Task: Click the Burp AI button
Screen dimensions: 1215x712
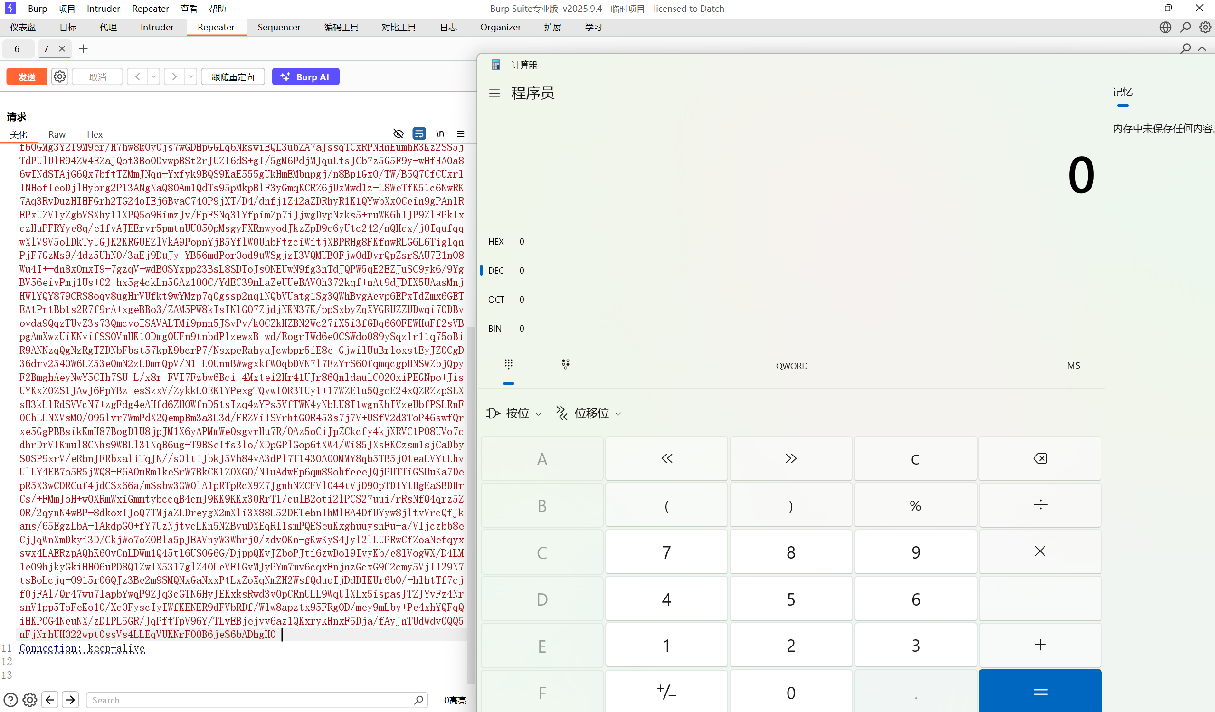Action: click(306, 76)
